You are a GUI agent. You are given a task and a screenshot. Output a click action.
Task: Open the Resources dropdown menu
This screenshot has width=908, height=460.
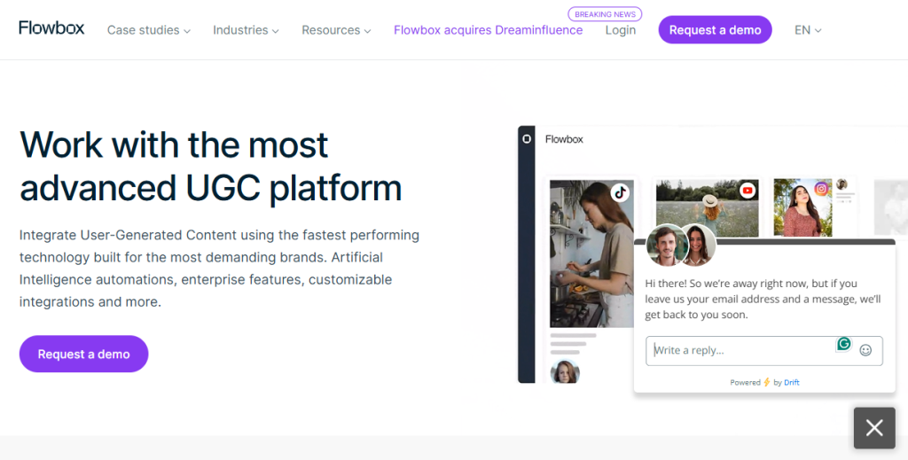click(x=336, y=30)
